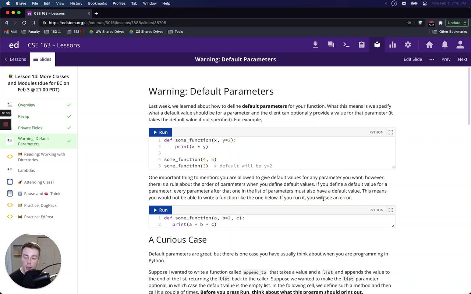Open the Faculty bookmarks folder
Image resolution: width=471 pixels, height=294 pixels.
point(31,32)
